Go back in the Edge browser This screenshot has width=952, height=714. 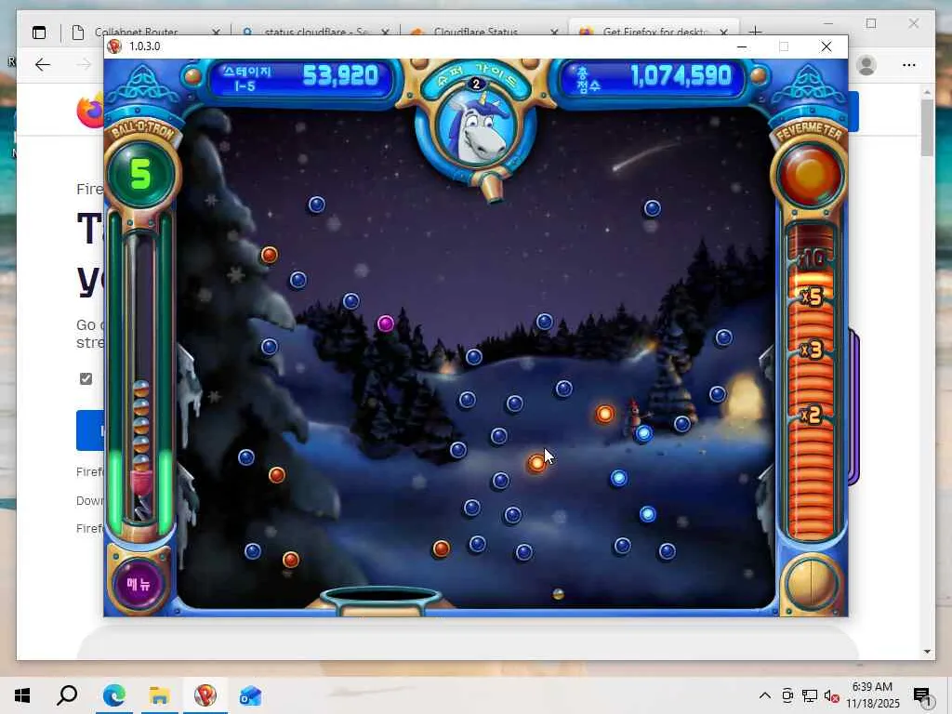[x=43, y=65]
